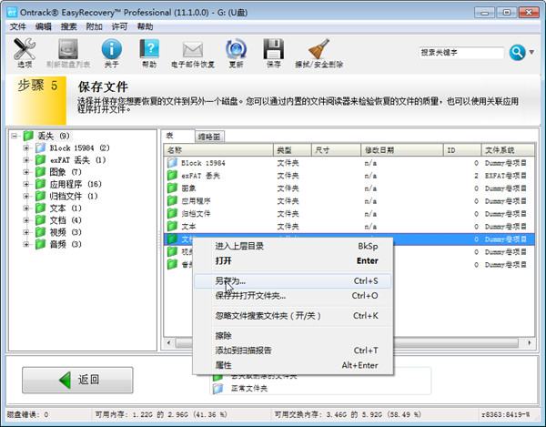This screenshot has width=546, height=427.
Task: Click the 搜索关键字 search input field
Action: 462,53
